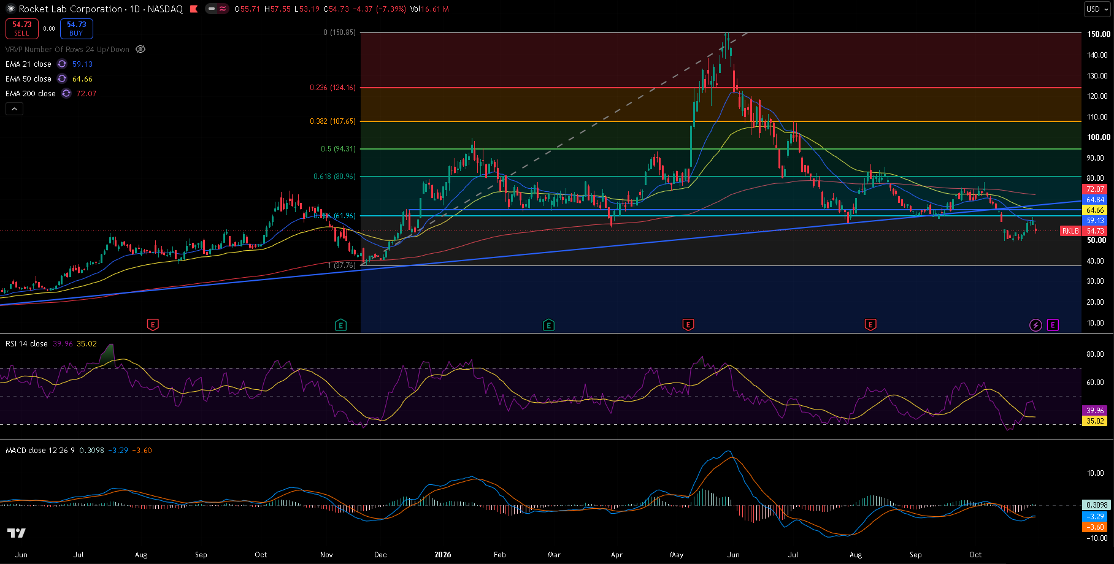Show the hidden VRVP indicator via eye icon
The image size is (1114, 564).
140,49
